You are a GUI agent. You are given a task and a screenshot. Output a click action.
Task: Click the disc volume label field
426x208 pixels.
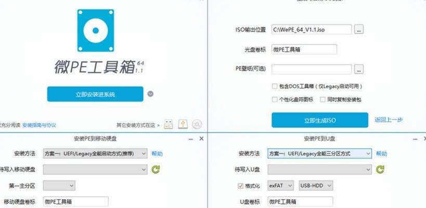304,49
